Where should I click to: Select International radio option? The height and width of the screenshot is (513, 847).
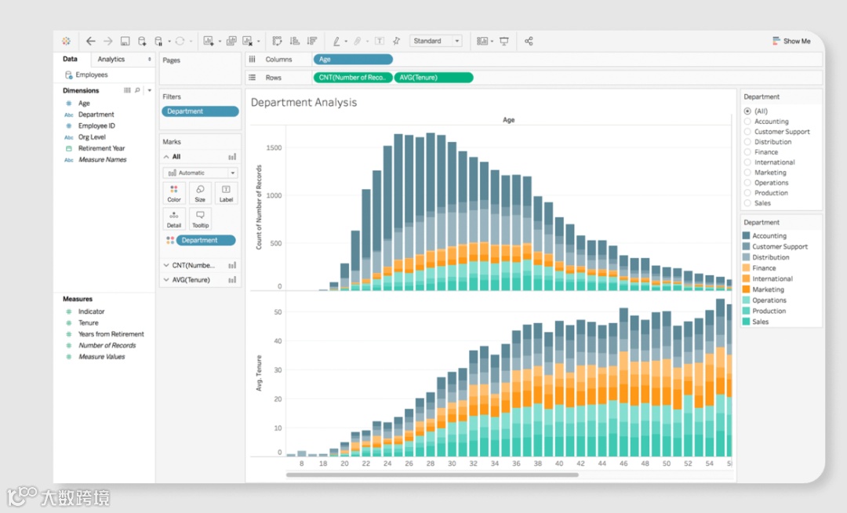click(747, 162)
